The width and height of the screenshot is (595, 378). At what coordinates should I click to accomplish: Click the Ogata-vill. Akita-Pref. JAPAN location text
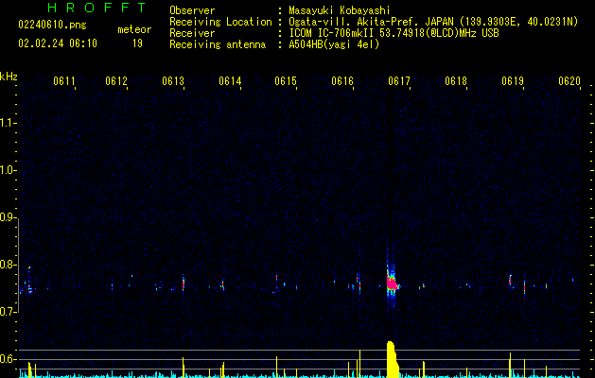433,22
